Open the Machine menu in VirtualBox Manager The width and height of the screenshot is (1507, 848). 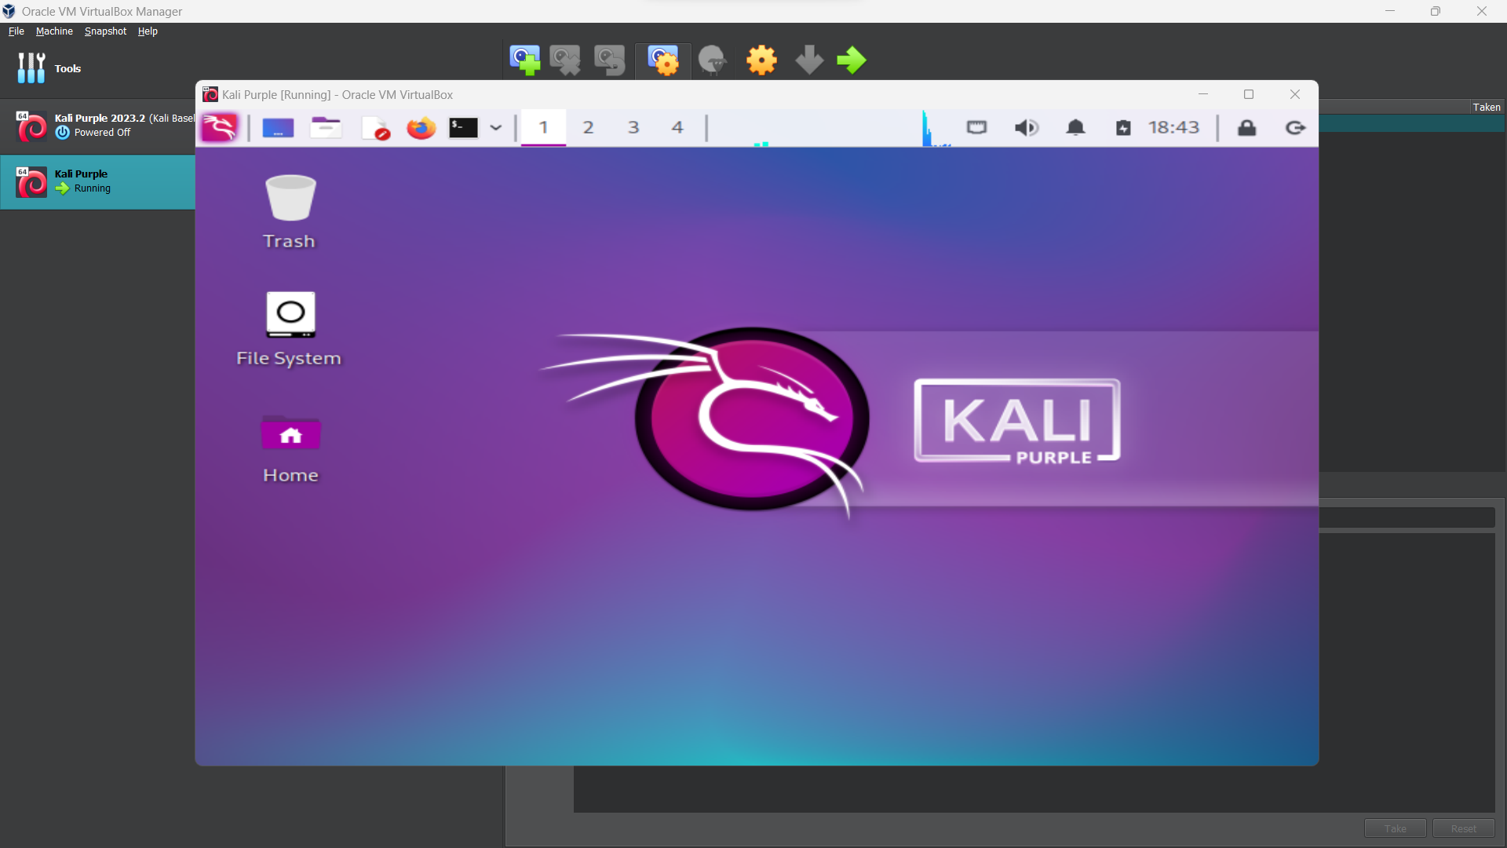pos(54,31)
